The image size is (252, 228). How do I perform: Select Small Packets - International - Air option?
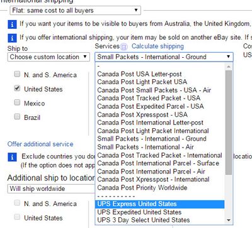[160, 147]
